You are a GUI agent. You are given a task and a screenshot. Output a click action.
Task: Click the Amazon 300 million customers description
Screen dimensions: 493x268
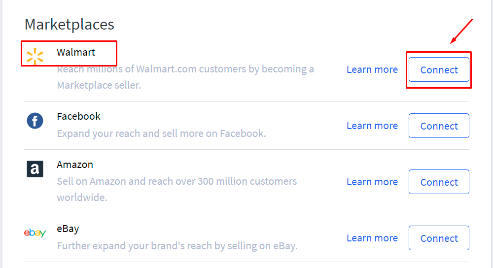pyautogui.click(x=176, y=189)
